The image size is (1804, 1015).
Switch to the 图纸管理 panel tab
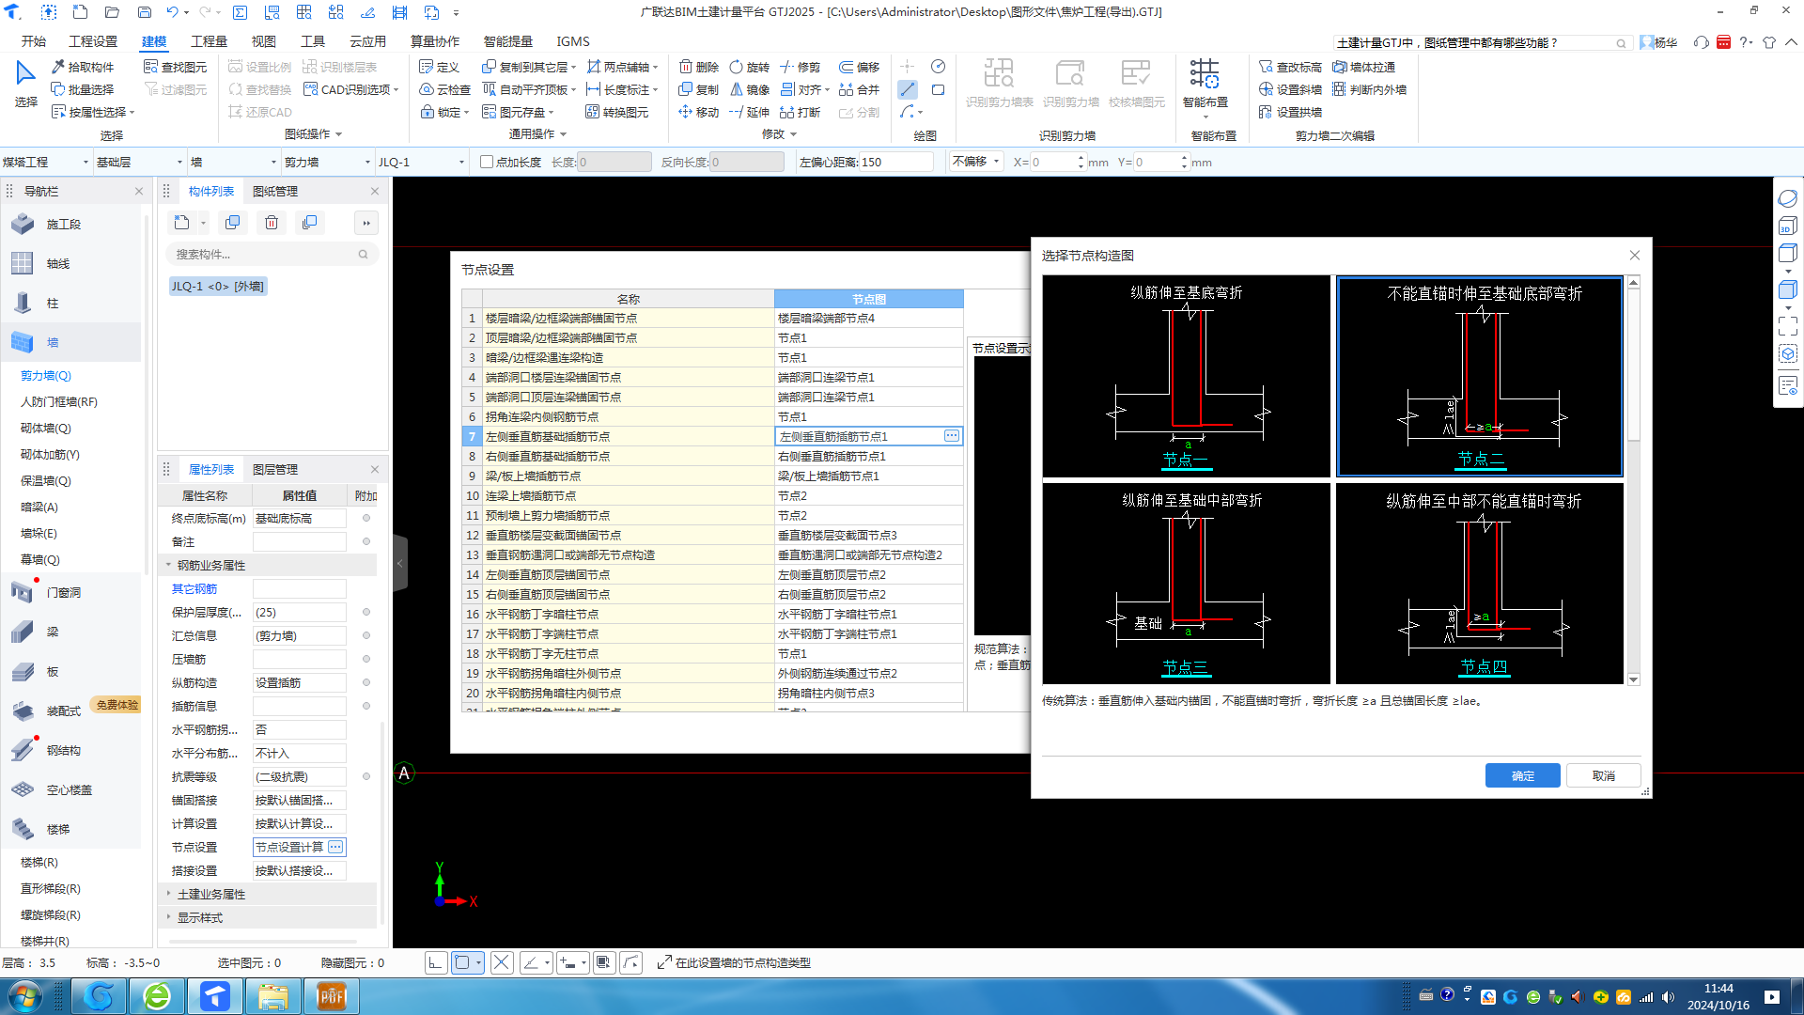[x=275, y=191]
